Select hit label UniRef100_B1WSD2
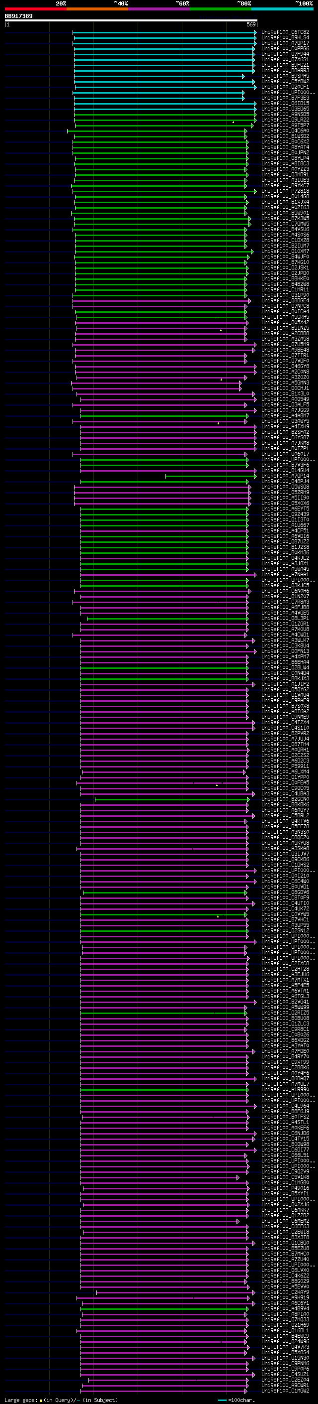 point(285,136)
